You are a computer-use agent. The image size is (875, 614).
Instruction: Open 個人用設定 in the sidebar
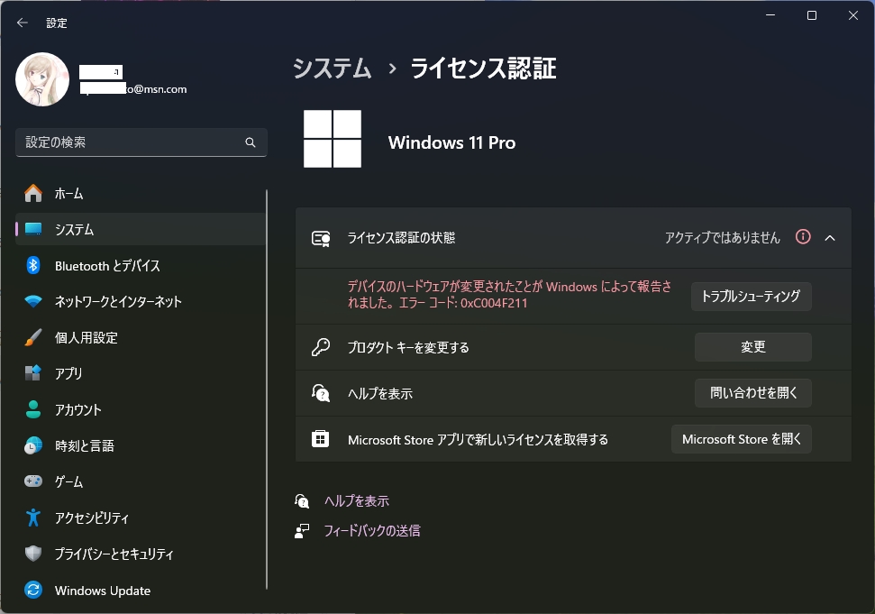click(141, 338)
